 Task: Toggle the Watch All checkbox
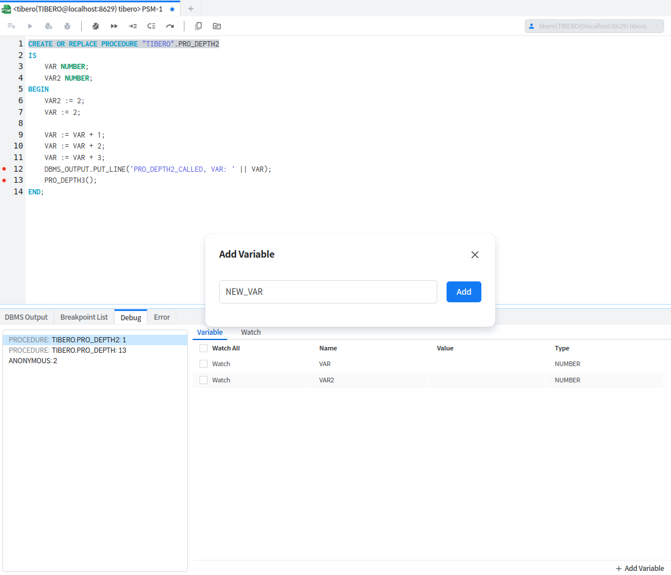[x=204, y=348]
